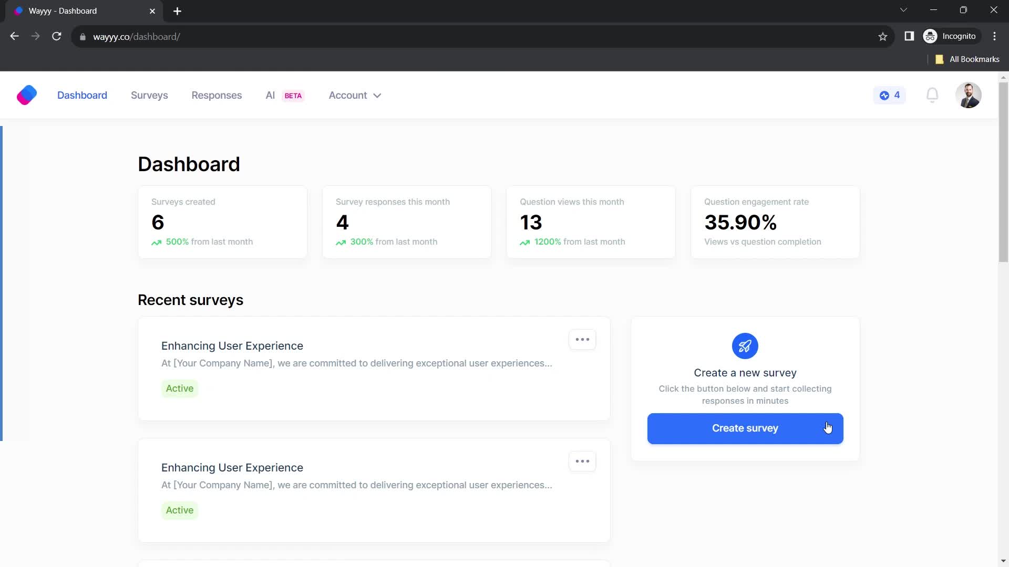Click the user profile avatar icon
This screenshot has width=1009, height=567.
tap(969, 96)
